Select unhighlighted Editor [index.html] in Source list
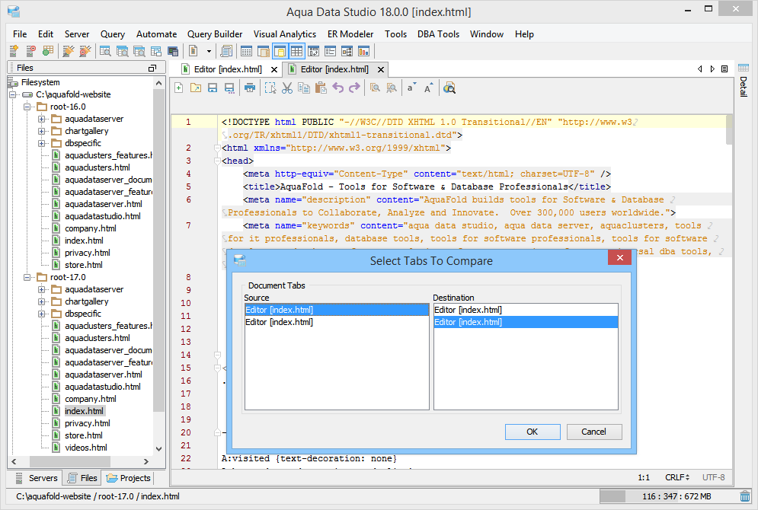The image size is (758, 510). (x=337, y=322)
